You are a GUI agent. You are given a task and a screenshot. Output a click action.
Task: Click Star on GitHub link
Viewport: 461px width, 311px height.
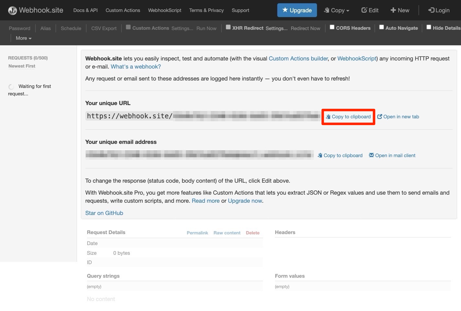[x=104, y=213]
